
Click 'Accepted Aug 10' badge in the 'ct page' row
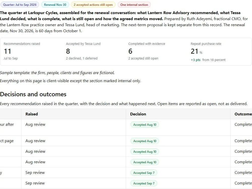click(145, 141)
